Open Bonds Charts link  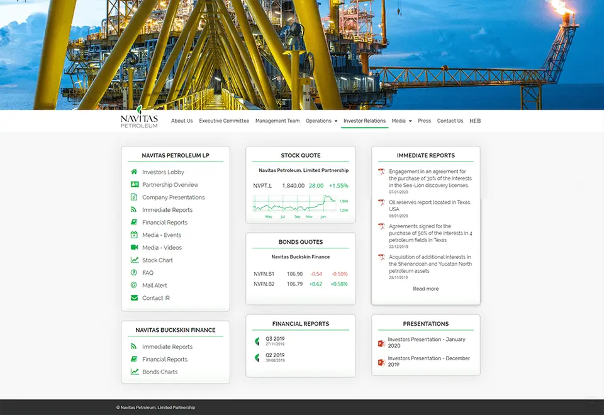pyautogui.click(x=160, y=372)
